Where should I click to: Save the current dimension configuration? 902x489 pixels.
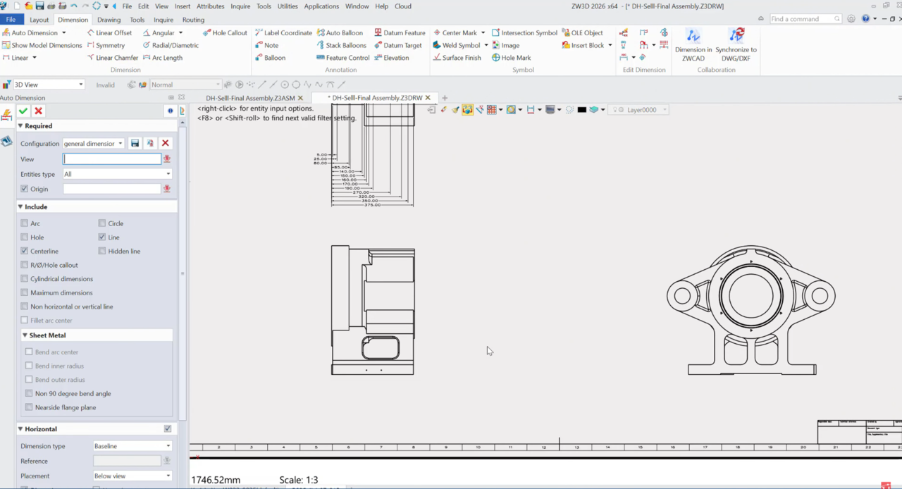point(135,143)
